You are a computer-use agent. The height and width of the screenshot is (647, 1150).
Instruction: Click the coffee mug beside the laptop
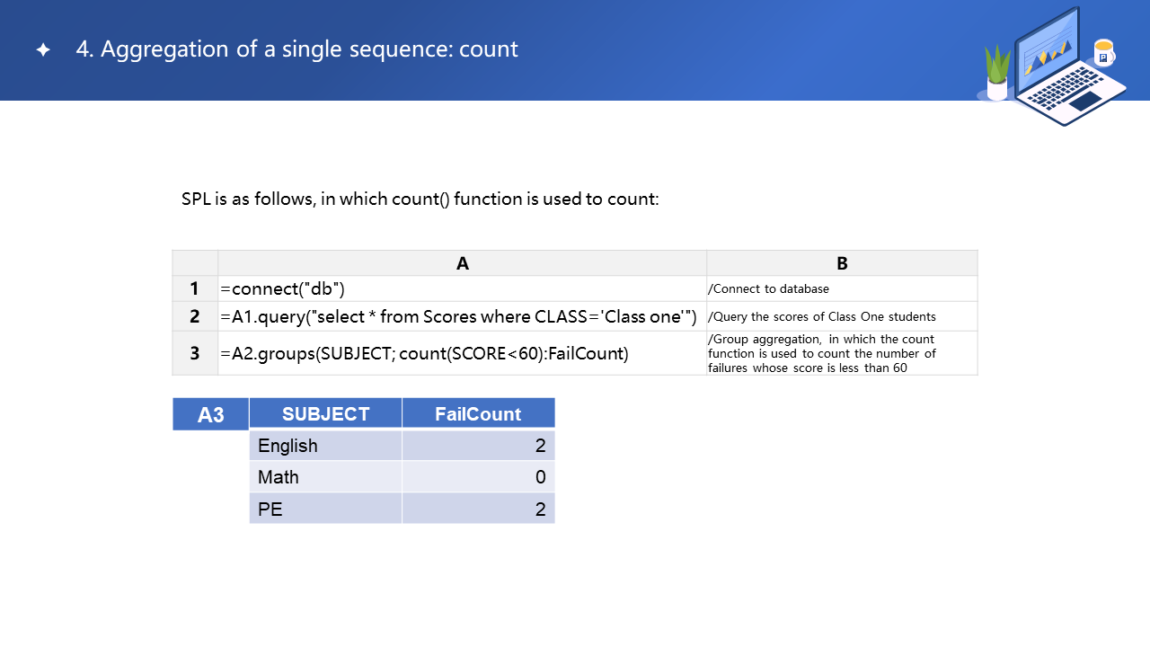1103,53
